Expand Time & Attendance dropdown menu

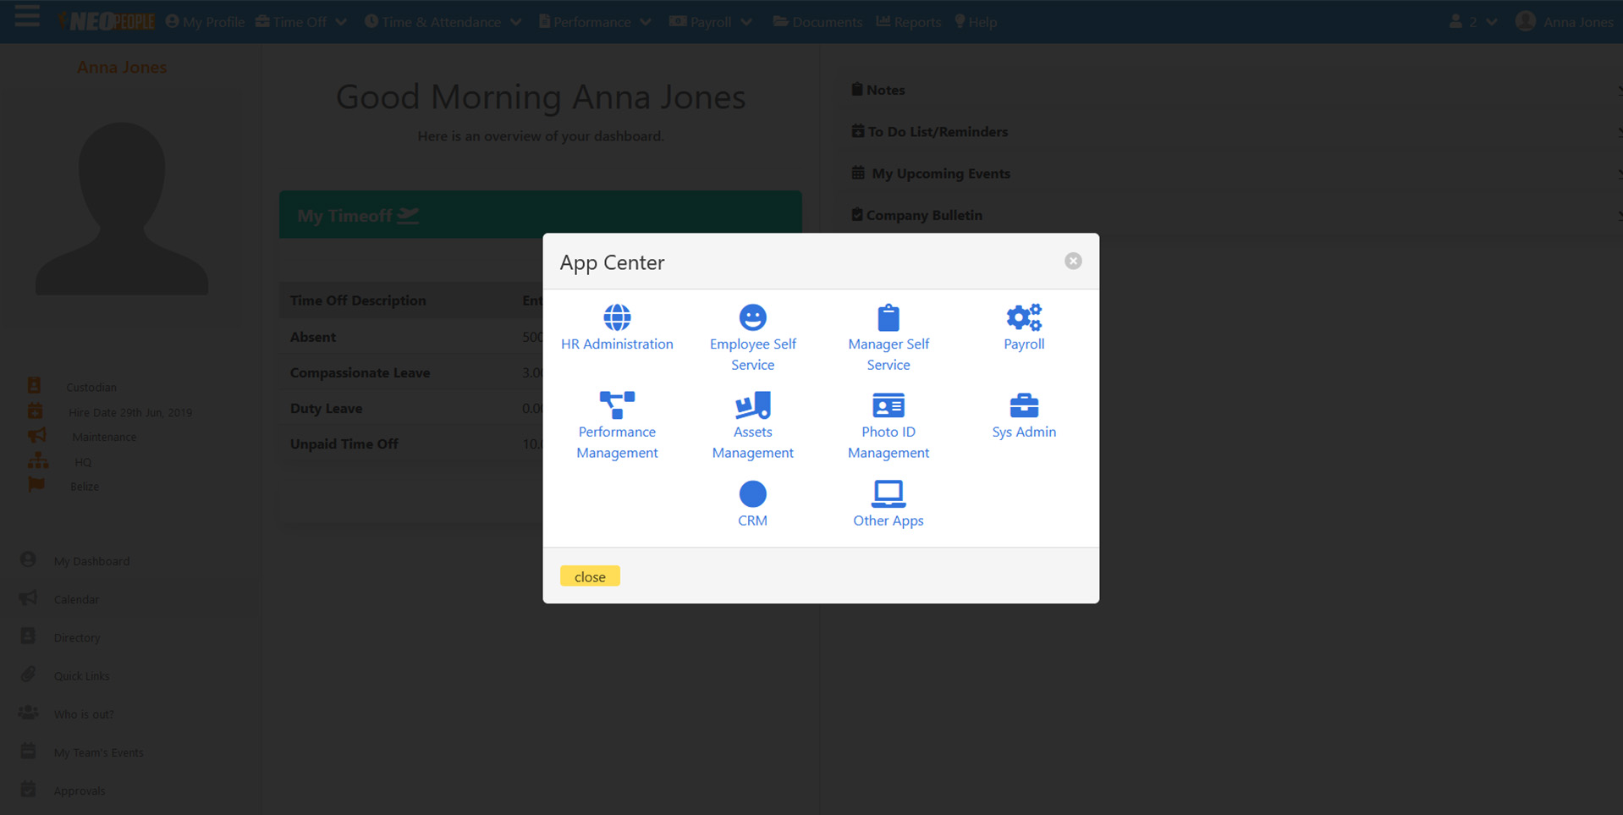click(x=443, y=22)
